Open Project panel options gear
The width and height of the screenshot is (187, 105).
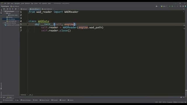coord(16,9)
